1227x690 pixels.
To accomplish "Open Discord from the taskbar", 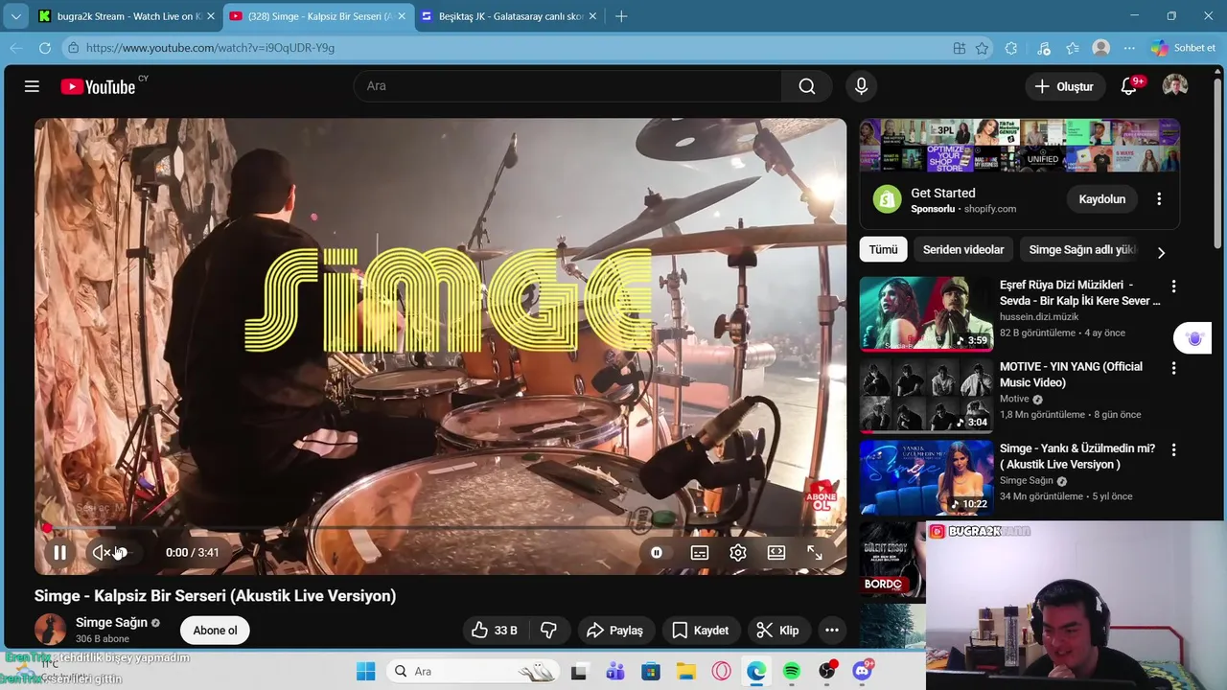I will coord(862,672).
